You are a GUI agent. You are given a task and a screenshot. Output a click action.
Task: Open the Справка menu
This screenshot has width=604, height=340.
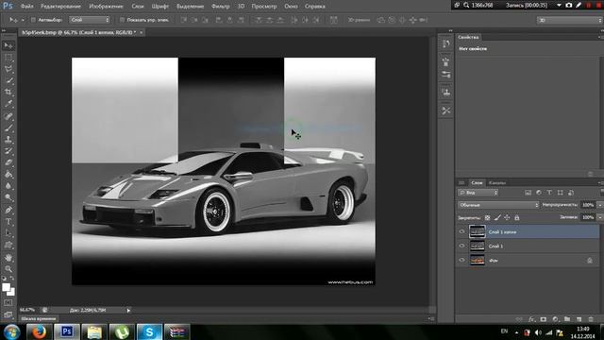(x=314, y=7)
